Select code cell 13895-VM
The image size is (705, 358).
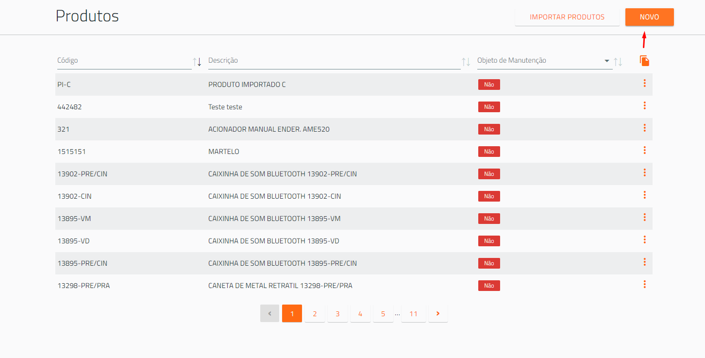pyautogui.click(x=74, y=219)
